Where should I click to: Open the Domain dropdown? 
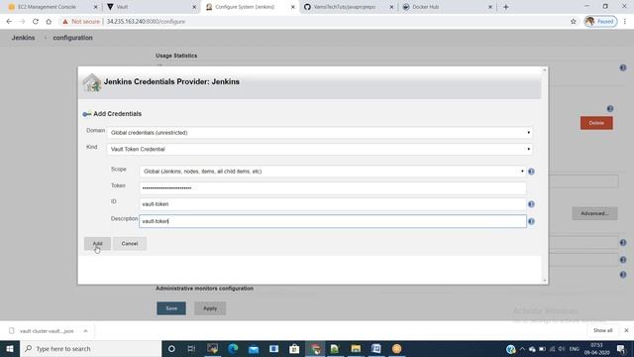pos(319,132)
